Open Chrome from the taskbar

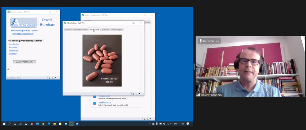tap(43, 124)
